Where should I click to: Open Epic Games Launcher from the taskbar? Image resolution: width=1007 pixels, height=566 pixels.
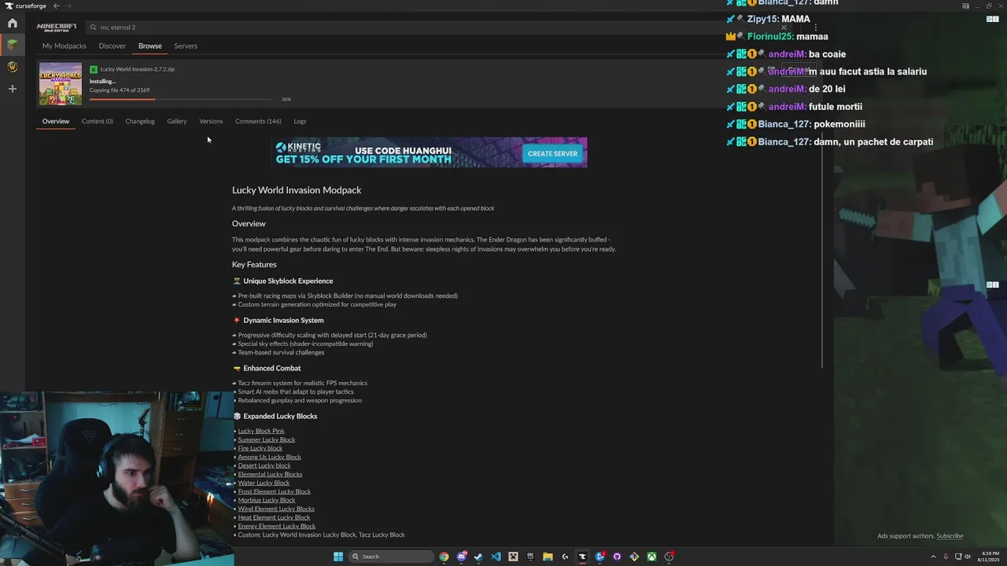[530, 557]
